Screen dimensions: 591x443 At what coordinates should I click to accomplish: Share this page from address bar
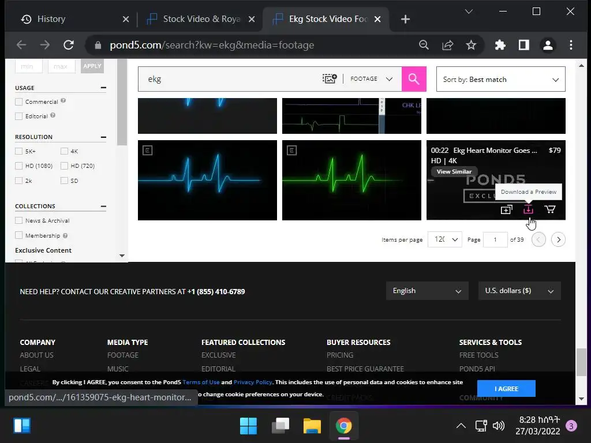447,45
